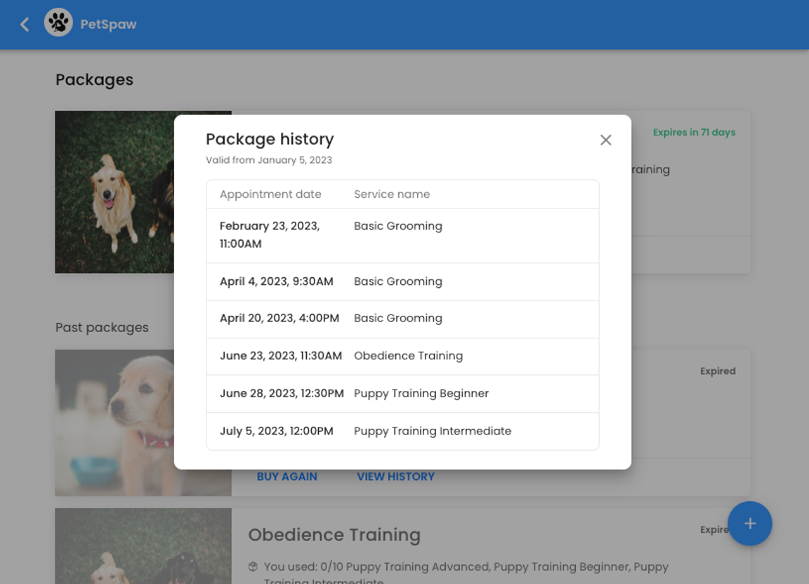Click the July 5, 2023, 12:00PM appointment

pyautogui.click(x=277, y=431)
